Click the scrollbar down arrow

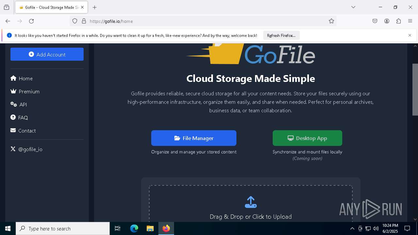[415, 219]
